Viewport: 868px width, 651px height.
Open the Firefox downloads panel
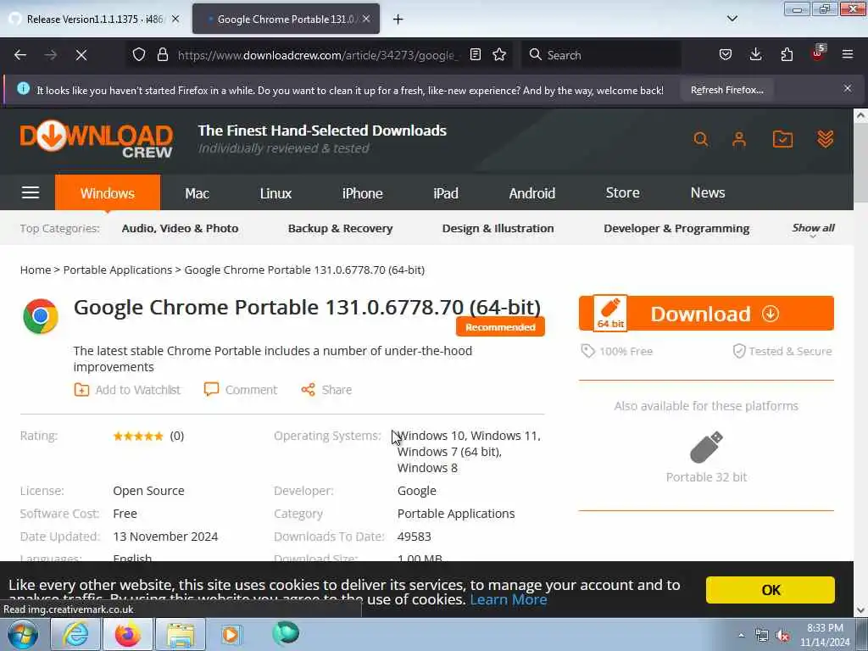[755, 55]
